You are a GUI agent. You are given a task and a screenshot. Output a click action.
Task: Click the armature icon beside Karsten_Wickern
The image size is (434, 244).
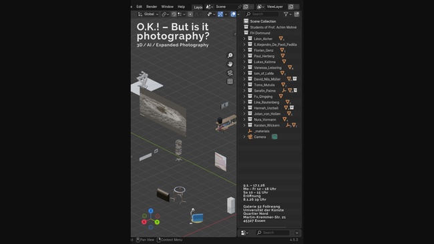click(x=288, y=125)
